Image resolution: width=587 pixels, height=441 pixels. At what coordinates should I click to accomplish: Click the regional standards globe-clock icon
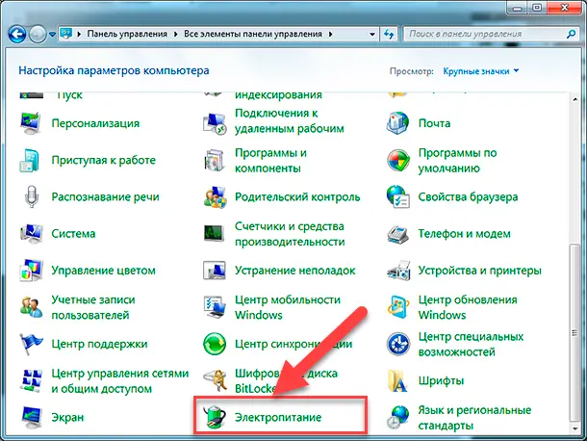click(x=398, y=417)
